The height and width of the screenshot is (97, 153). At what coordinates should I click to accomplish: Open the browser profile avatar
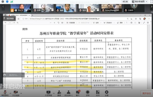point(145,19)
